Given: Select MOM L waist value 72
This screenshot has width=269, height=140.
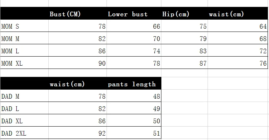Looking at the screenshot, I should pyautogui.click(x=238, y=50).
